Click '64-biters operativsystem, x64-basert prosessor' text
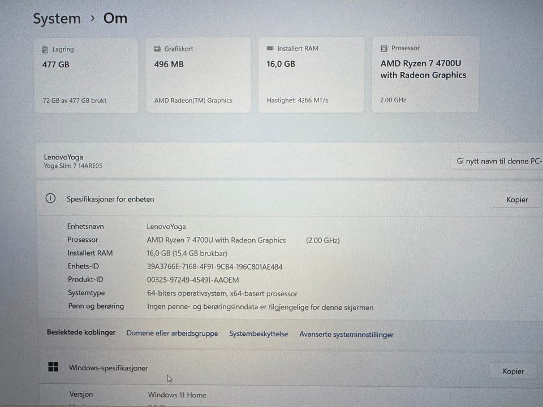The width and height of the screenshot is (543, 407). click(222, 293)
